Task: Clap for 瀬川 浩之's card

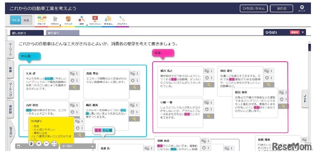Action: click(209, 71)
